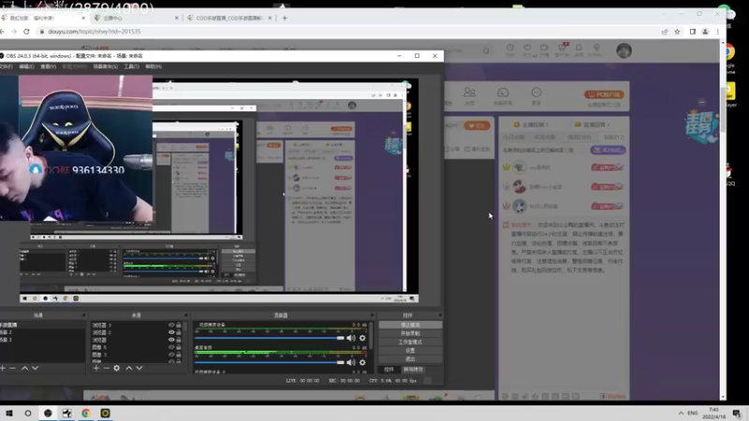This screenshot has width=749, height=421.
Task: Click 开始录制 button in OBS controls
Action: [x=410, y=333]
